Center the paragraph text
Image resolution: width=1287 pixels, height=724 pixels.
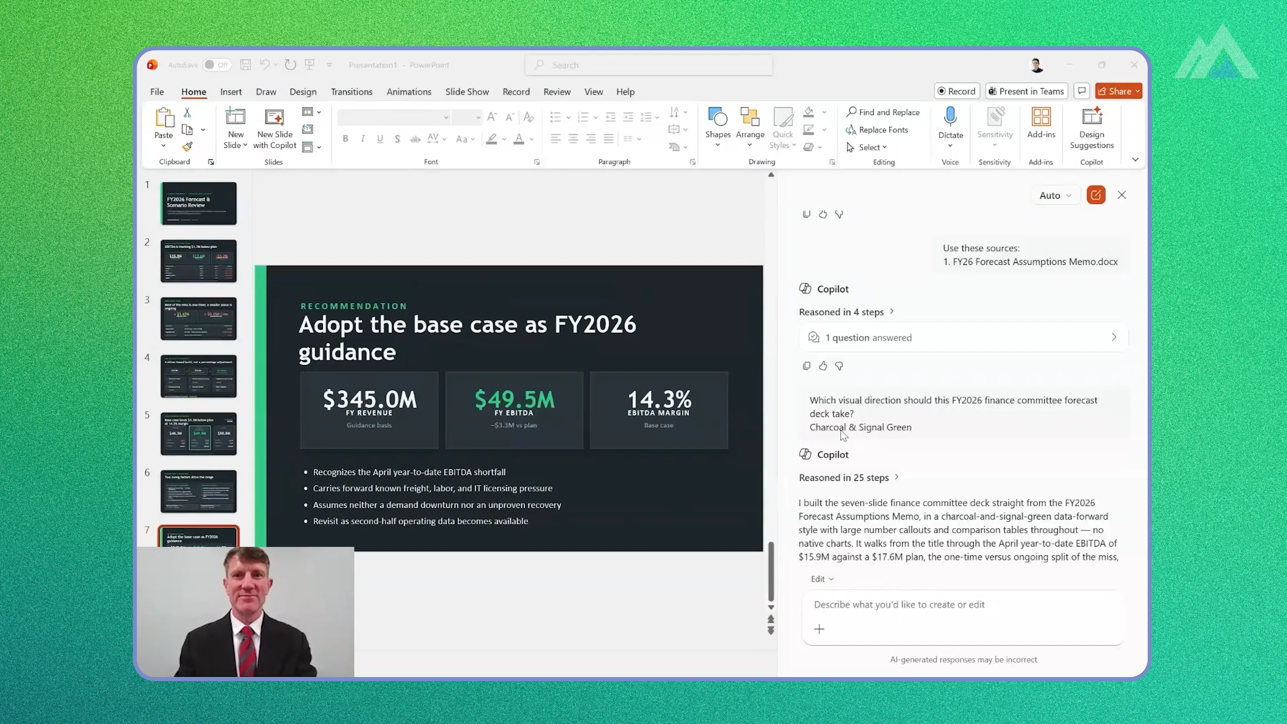point(573,139)
